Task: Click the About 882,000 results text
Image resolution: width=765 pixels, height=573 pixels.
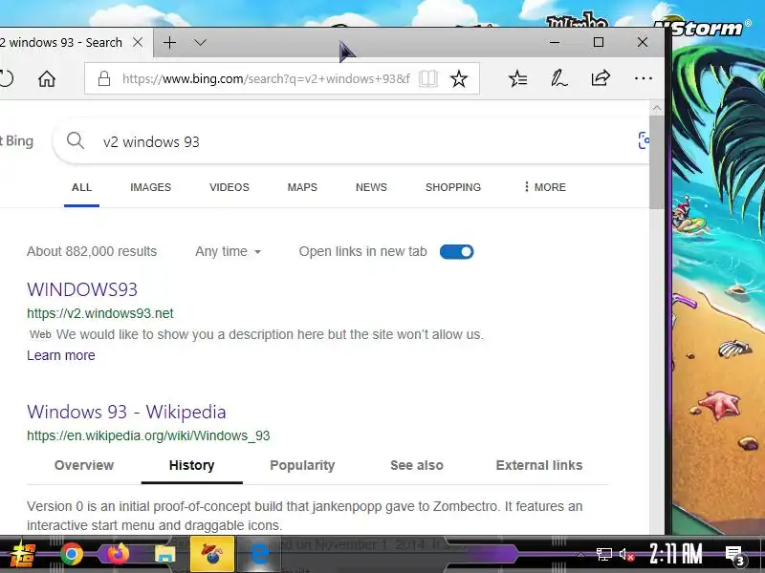Action: (x=92, y=251)
